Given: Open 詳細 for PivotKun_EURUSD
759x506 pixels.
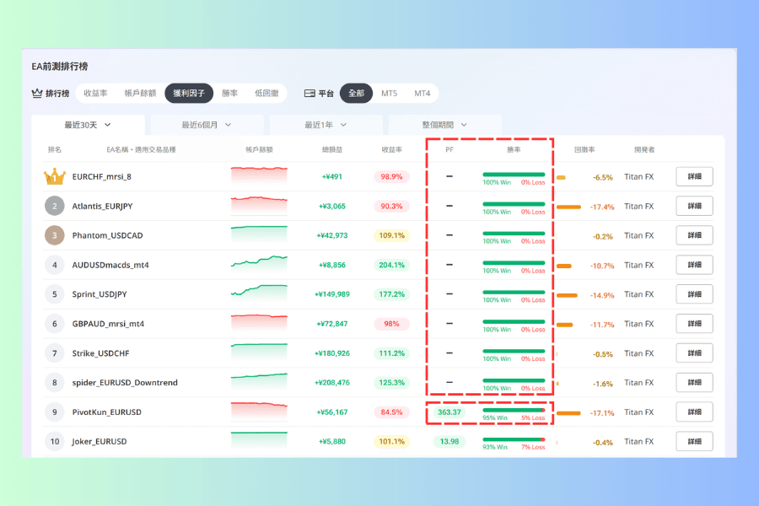Looking at the screenshot, I should coord(695,412).
